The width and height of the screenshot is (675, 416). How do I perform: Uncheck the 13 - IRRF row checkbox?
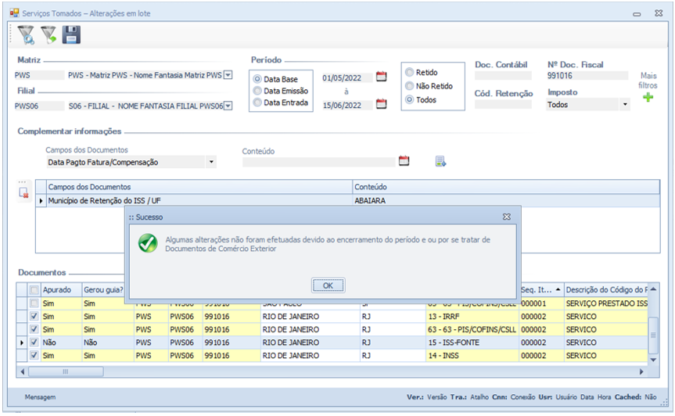pos(34,317)
